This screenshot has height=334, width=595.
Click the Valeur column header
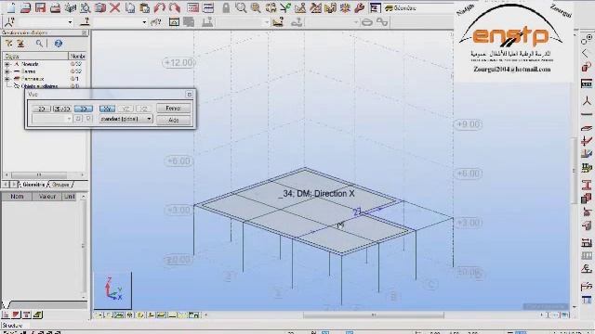click(46, 196)
